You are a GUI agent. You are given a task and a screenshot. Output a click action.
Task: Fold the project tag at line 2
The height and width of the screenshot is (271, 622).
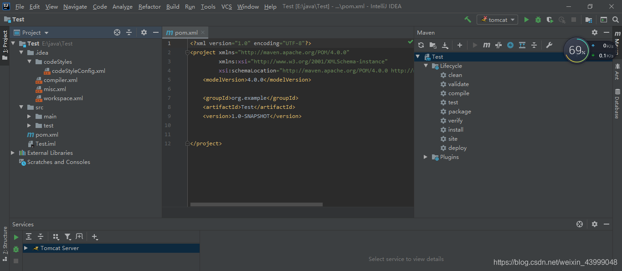coord(187,52)
